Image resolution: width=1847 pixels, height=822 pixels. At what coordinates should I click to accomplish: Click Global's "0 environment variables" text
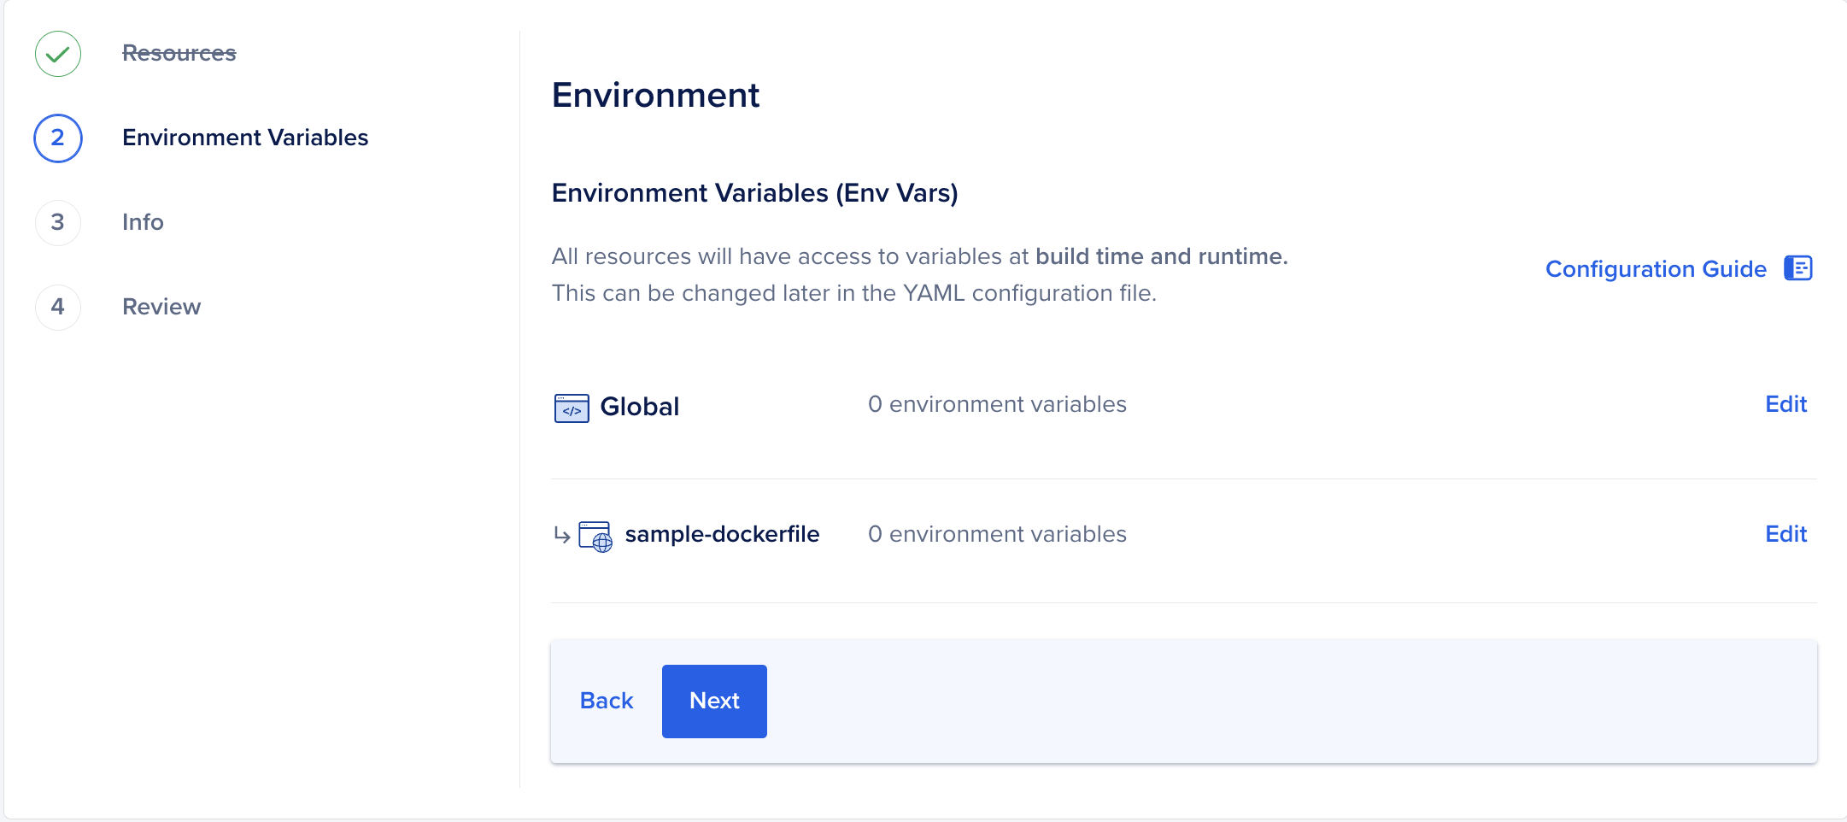[x=997, y=404]
